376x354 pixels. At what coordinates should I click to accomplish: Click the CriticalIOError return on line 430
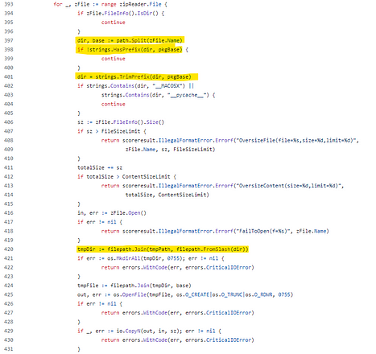point(177,340)
